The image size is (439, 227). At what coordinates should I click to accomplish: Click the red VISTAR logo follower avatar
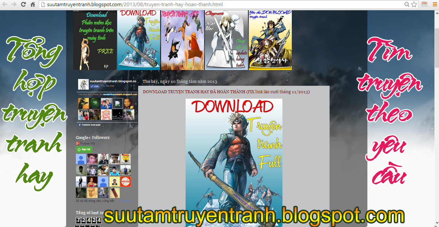click(x=126, y=182)
